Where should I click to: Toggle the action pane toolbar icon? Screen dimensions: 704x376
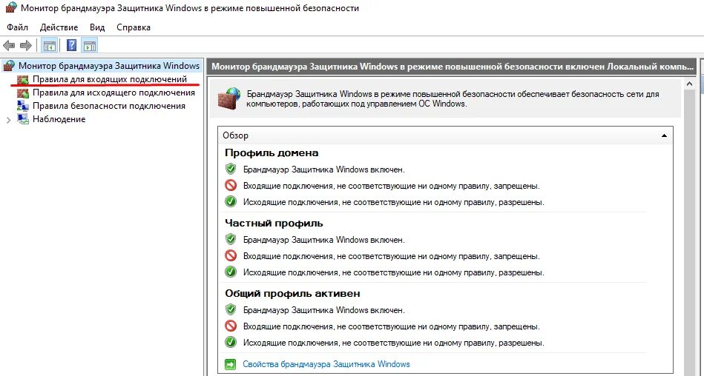click(x=90, y=45)
